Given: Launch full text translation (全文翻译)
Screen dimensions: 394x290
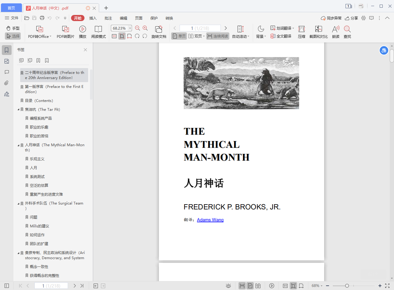Looking at the screenshot, I should coord(281,36).
